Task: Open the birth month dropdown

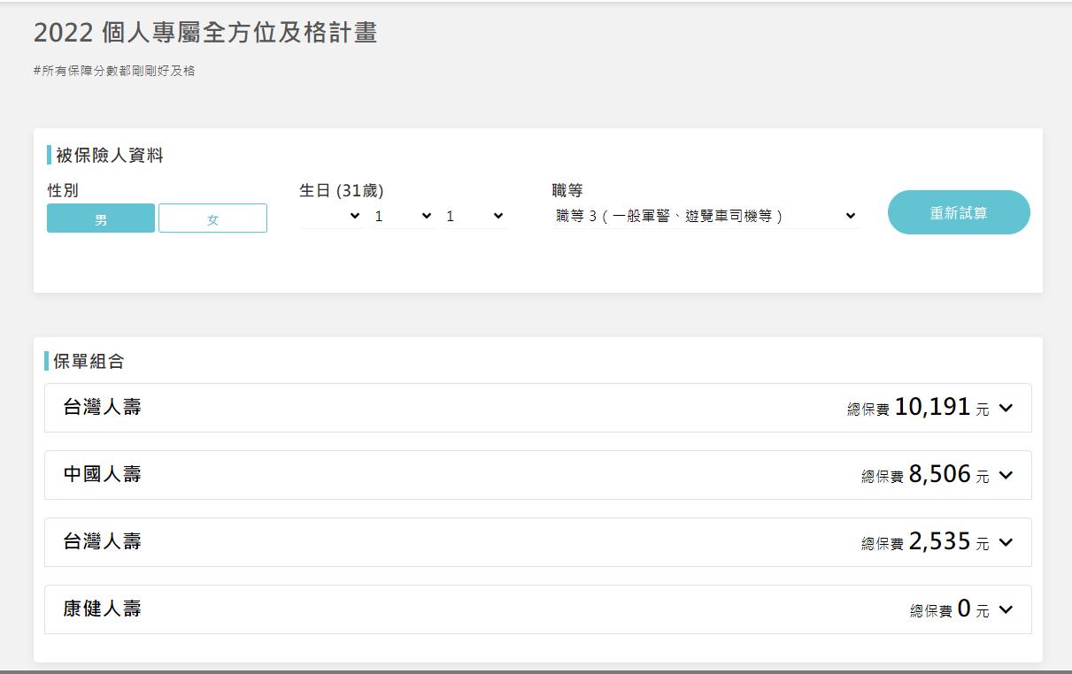Action: click(403, 216)
